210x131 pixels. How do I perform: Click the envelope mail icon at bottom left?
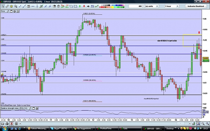(x=2, y=124)
